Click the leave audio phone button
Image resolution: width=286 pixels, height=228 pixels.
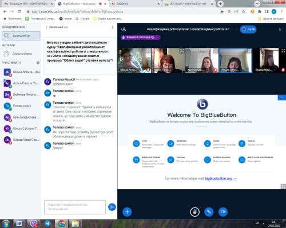coord(209,211)
